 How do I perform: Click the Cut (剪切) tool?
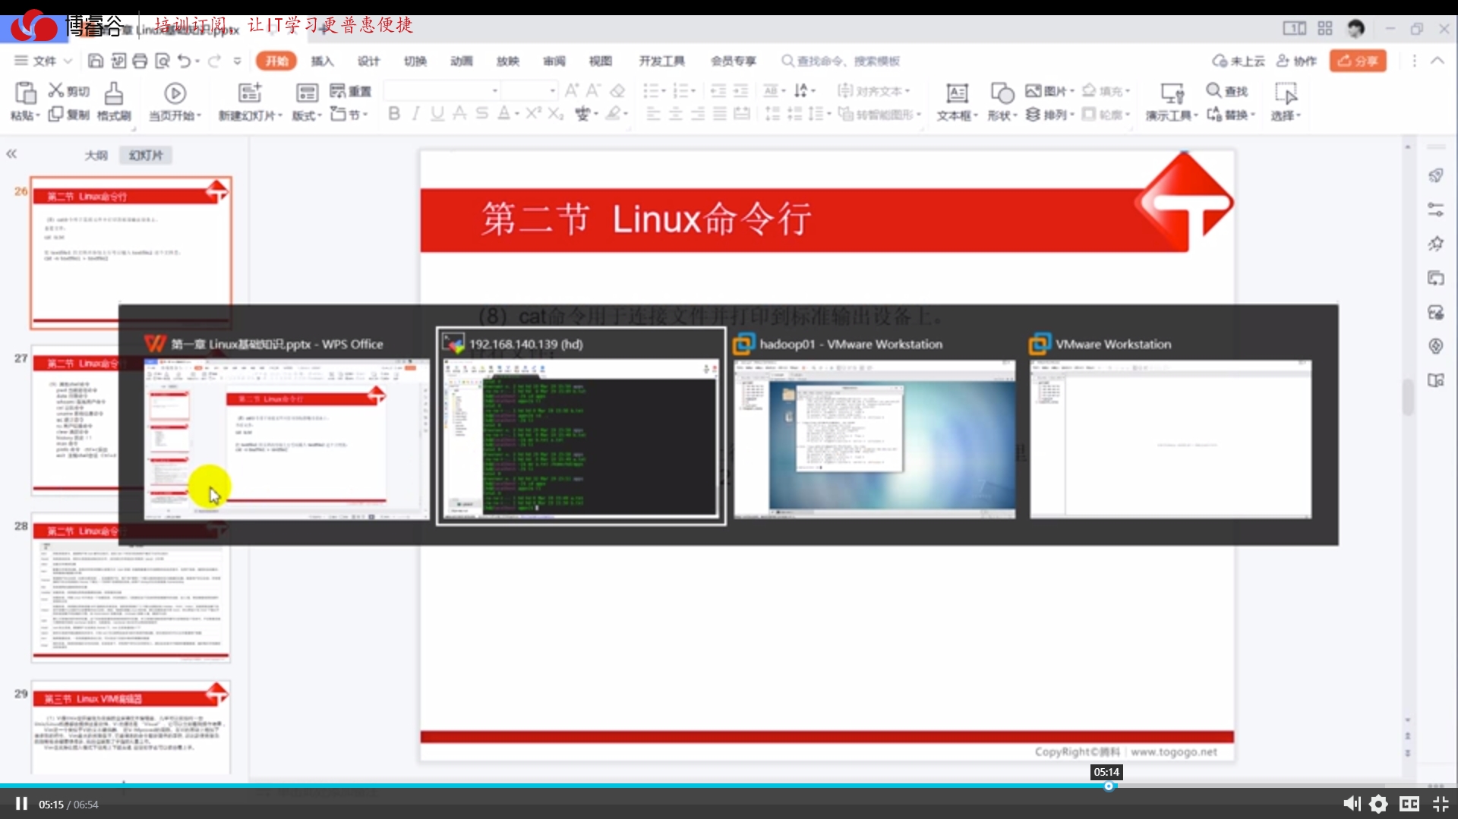tap(68, 91)
